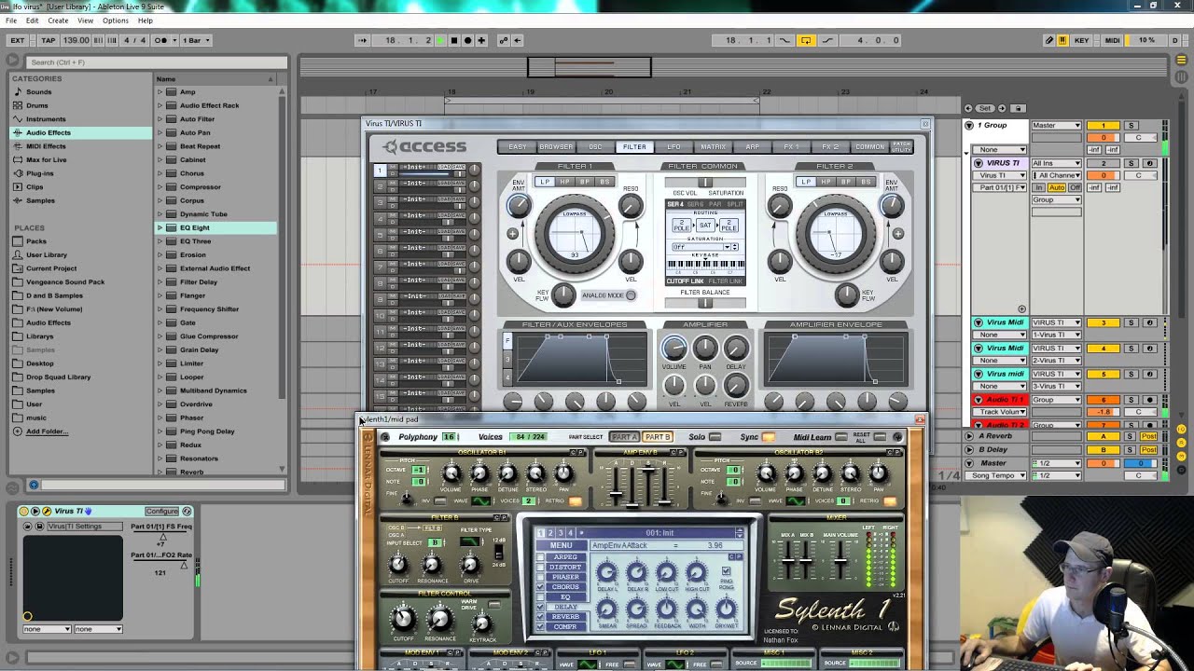Enable the overdub plus button

click(x=481, y=40)
